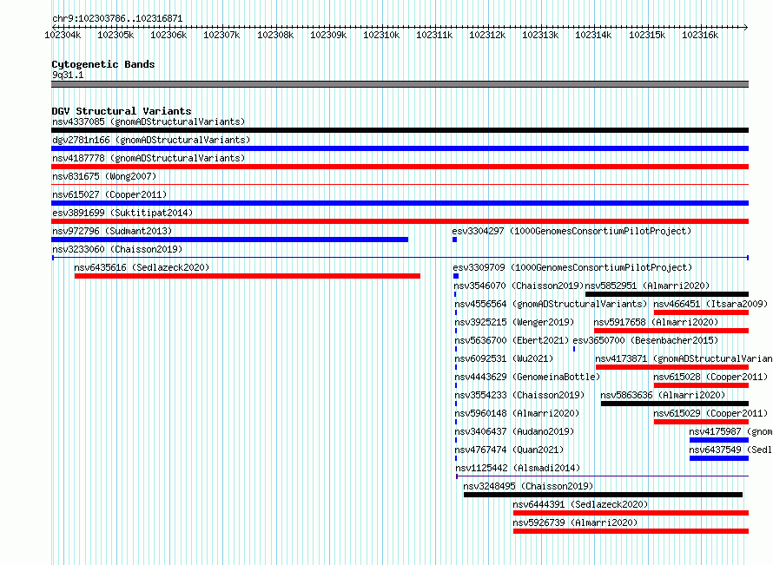Select the Cytogenetic Bands track title
The width and height of the screenshot is (773, 565).
103,64
